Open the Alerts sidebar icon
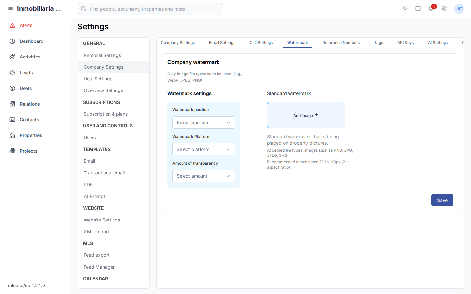The height and width of the screenshot is (294, 471). point(12,25)
